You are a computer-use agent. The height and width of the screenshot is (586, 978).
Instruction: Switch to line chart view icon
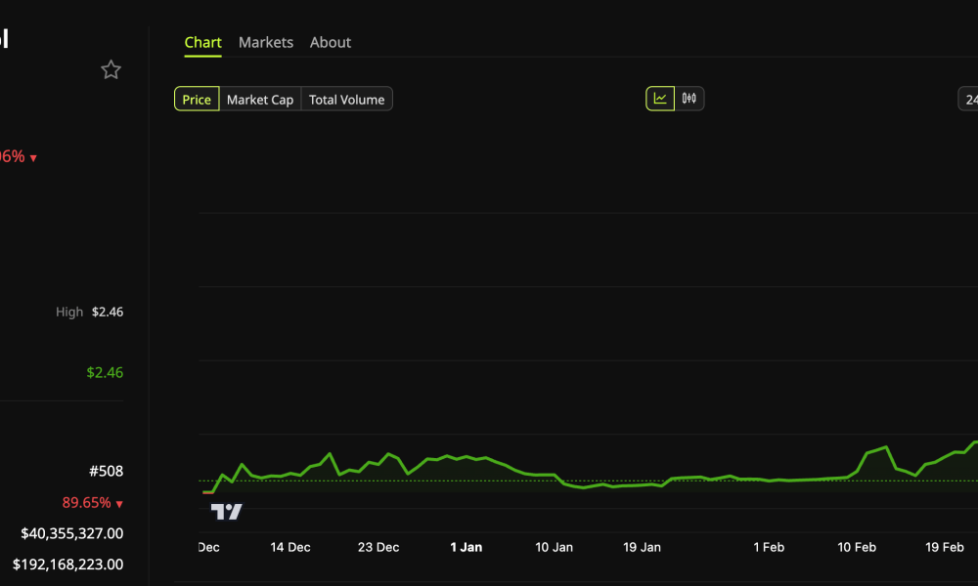tap(660, 99)
